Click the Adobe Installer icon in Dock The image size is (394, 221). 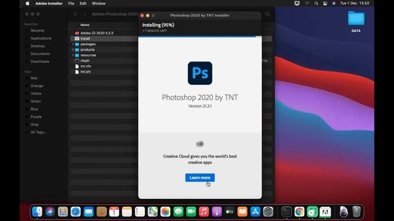point(325,212)
